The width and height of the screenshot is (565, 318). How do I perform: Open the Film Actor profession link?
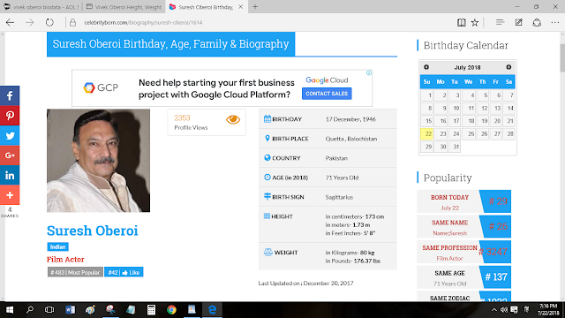(65, 259)
